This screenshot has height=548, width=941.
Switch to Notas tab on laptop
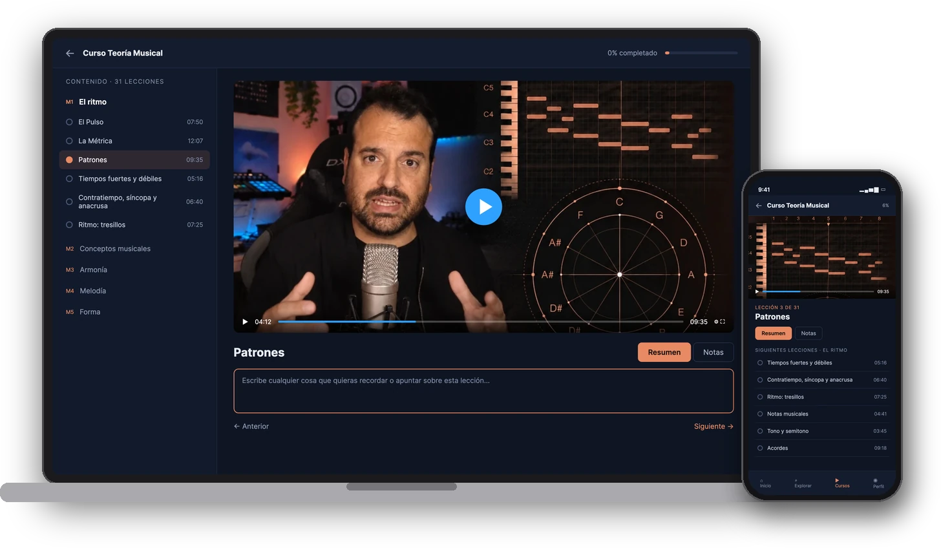pyautogui.click(x=713, y=352)
